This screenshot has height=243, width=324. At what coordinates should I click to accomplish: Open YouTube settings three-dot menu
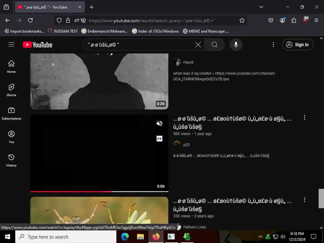click(x=273, y=45)
